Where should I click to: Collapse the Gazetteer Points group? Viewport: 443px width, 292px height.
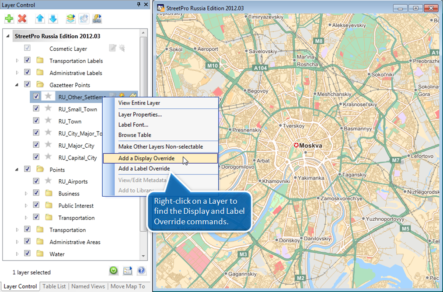tap(17, 85)
